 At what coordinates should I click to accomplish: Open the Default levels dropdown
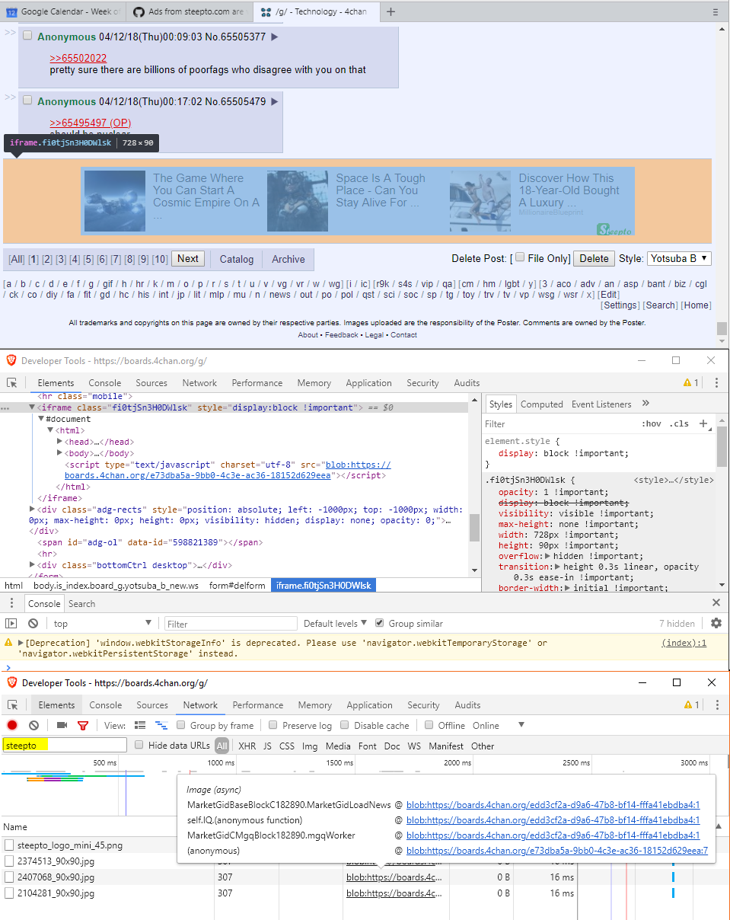[335, 624]
